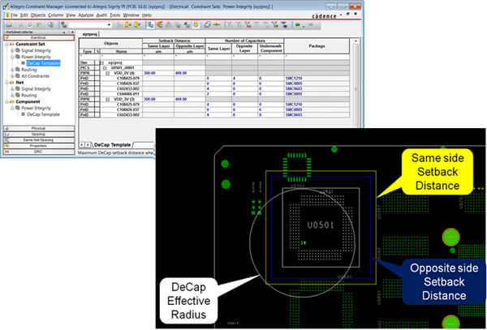Click the print icon in toolbar

[x=9, y=25]
